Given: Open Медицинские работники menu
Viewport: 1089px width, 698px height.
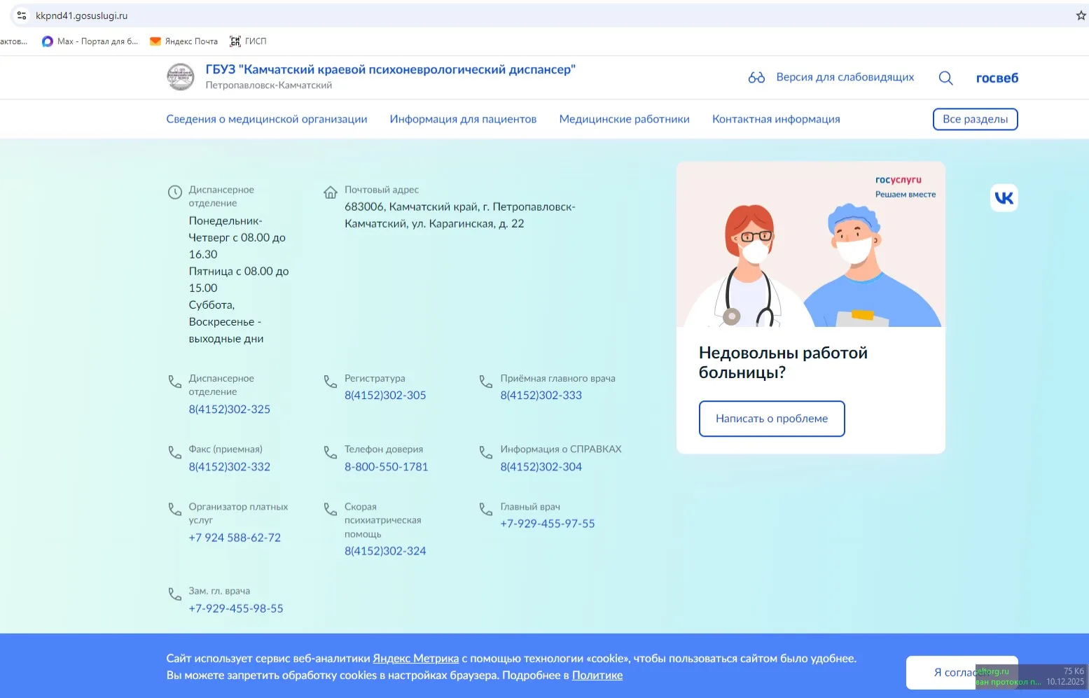Looking at the screenshot, I should (x=625, y=119).
